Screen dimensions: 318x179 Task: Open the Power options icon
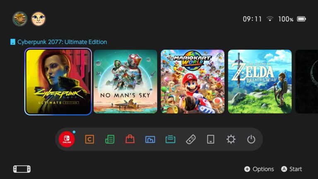click(x=251, y=139)
